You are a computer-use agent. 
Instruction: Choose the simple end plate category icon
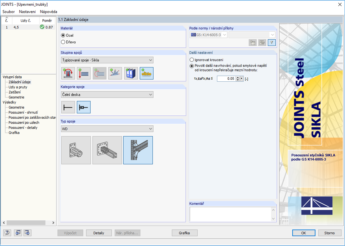(x=68, y=107)
